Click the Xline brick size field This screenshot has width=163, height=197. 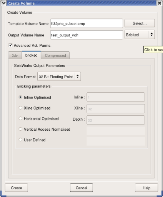116,108
